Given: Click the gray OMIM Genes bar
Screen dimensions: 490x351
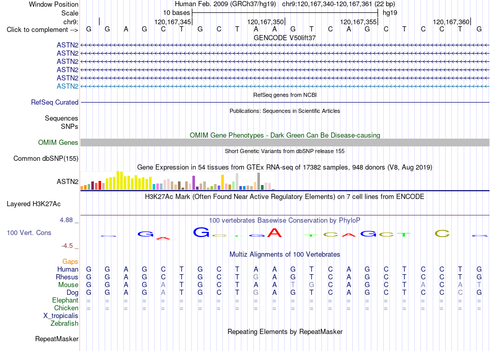Looking at the screenshot, I should pyautogui.click(x=285, y=142).
